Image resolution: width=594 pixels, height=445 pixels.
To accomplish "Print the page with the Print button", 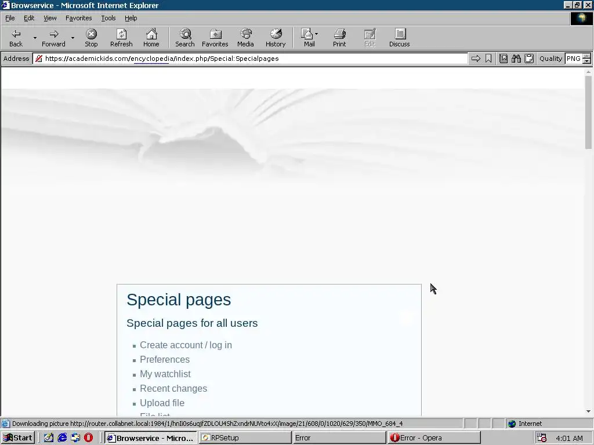I will [x=339, y=38].
